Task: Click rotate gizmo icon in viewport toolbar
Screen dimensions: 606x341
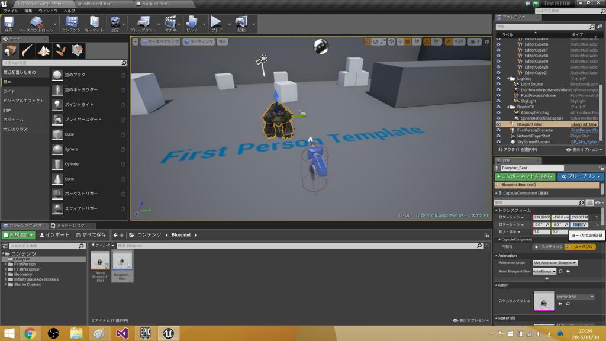Action: (375, 42)
